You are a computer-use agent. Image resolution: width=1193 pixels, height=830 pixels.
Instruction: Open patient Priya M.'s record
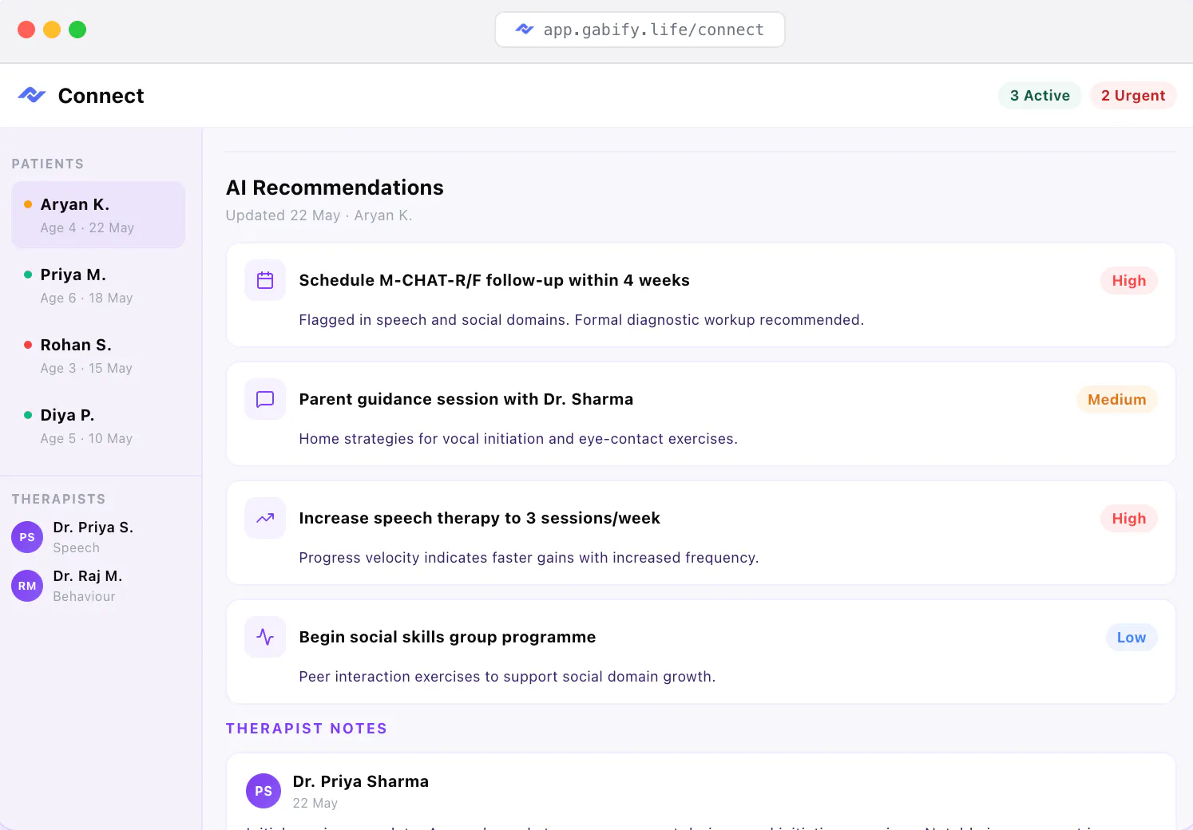tap(98, 285)
